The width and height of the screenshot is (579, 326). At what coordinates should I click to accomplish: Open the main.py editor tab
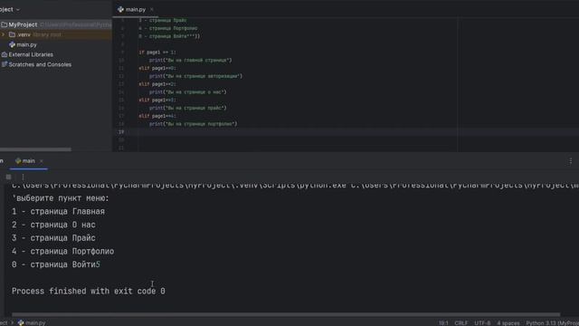[x=135, y=10]
